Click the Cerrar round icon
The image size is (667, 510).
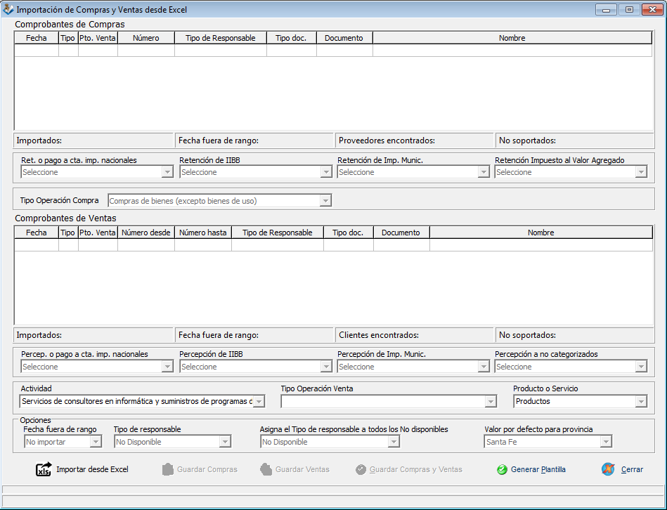608,469
